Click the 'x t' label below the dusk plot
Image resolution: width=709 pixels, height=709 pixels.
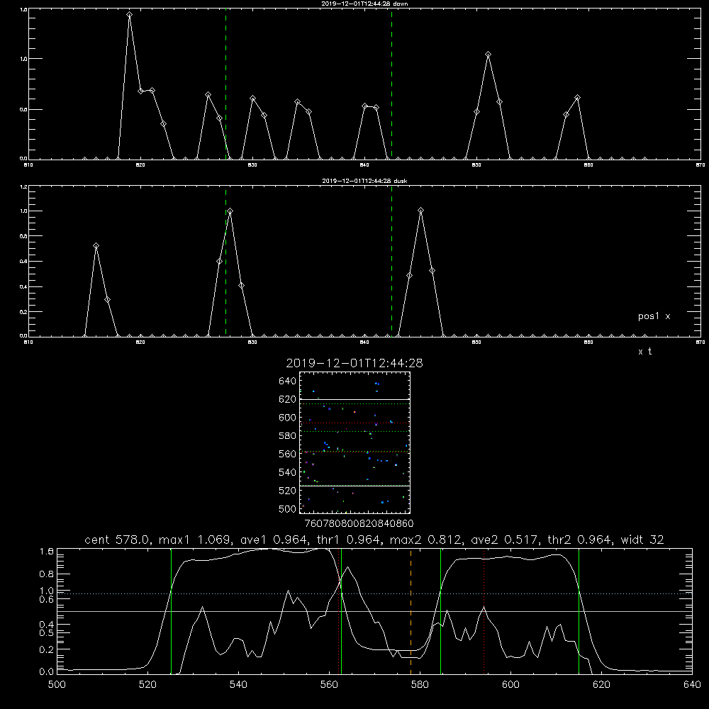tap(644, 352)
